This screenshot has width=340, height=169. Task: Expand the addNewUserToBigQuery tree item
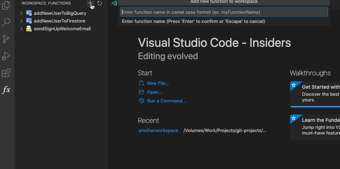click(21, 13)
